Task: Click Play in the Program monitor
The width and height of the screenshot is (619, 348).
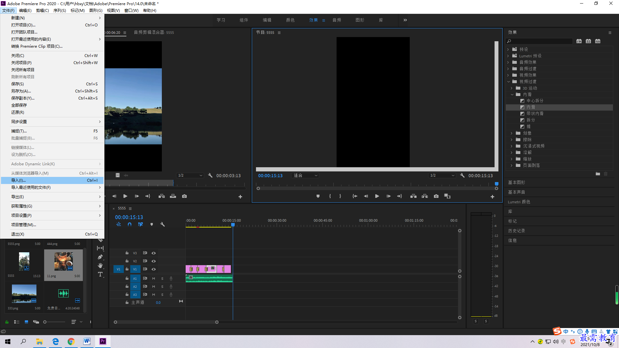Action: click(x=377, y=196)
